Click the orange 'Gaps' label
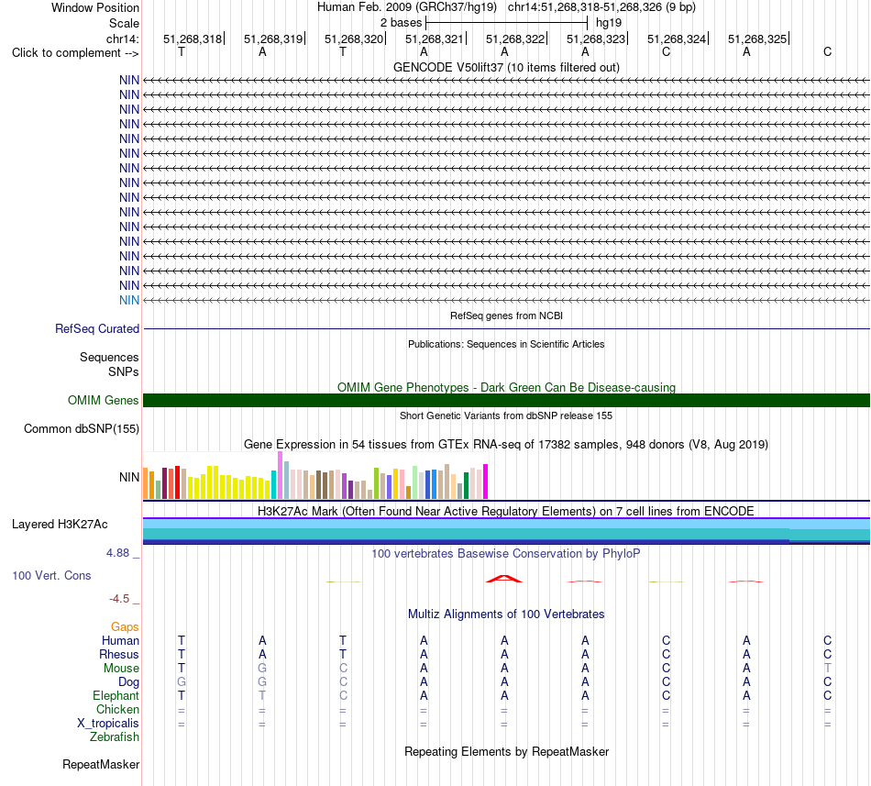Image resolution: width=871 pixels, height=786 pixels. coord(125,626)
